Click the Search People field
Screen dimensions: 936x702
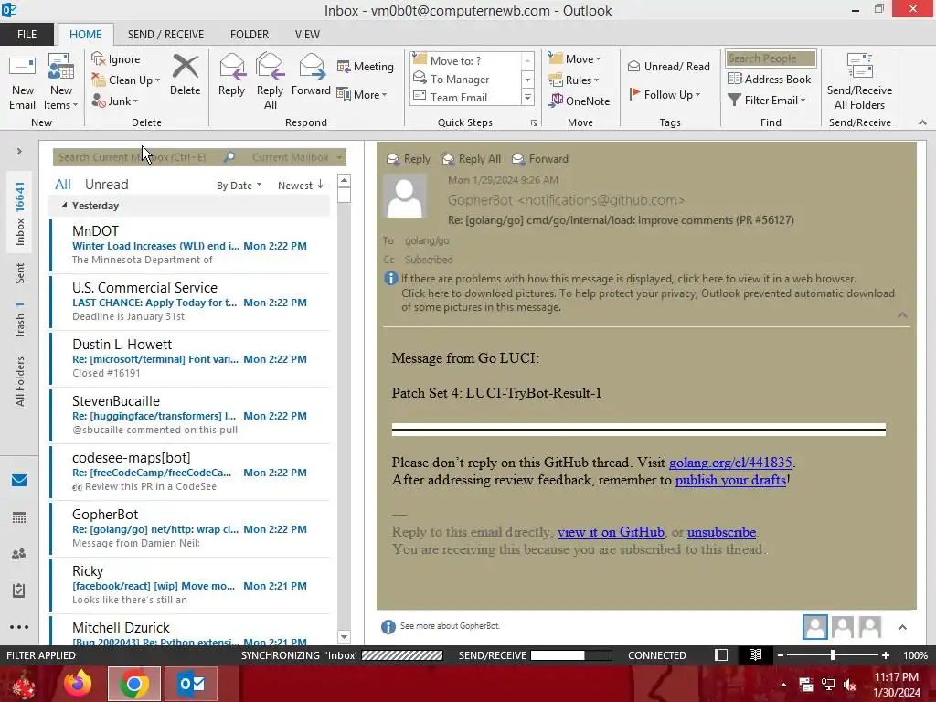tap(771, 58)
